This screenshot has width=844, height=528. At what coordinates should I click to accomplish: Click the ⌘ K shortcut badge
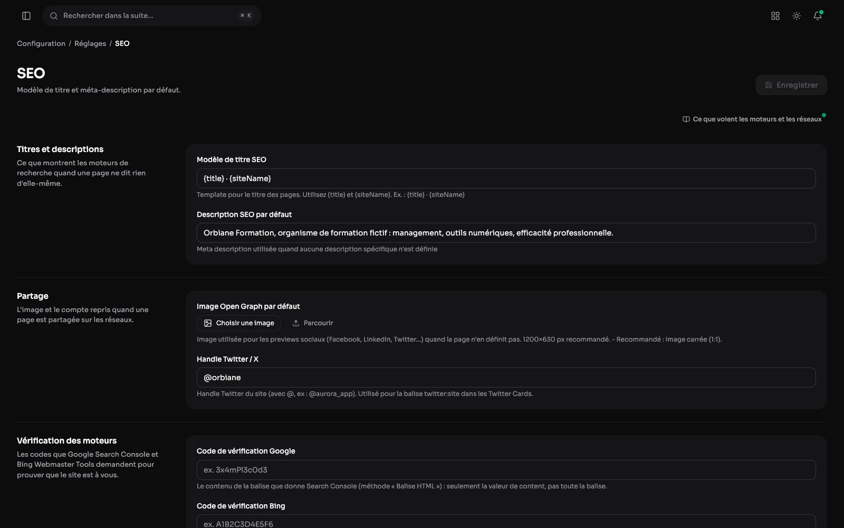tap(246, 16)
